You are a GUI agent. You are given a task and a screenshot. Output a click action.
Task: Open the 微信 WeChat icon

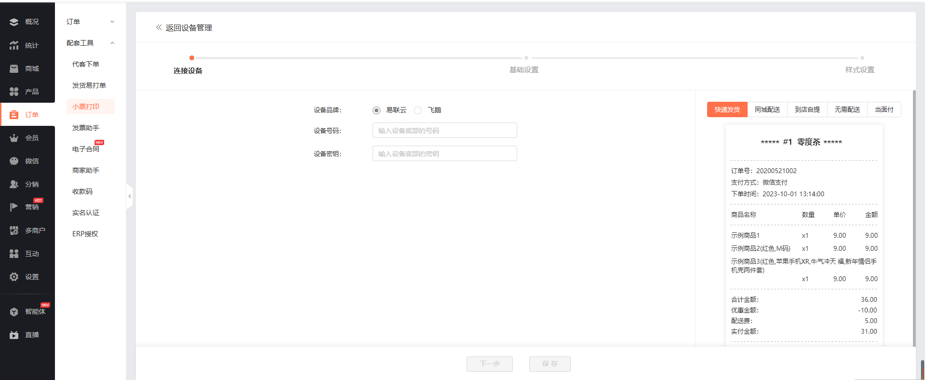(x=14, y=161)
